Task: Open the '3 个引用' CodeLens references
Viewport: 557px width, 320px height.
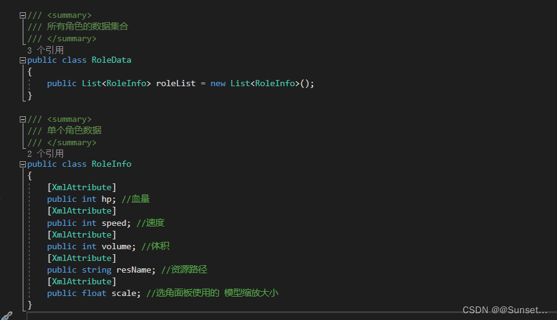Action: click(x=46, y=50)
